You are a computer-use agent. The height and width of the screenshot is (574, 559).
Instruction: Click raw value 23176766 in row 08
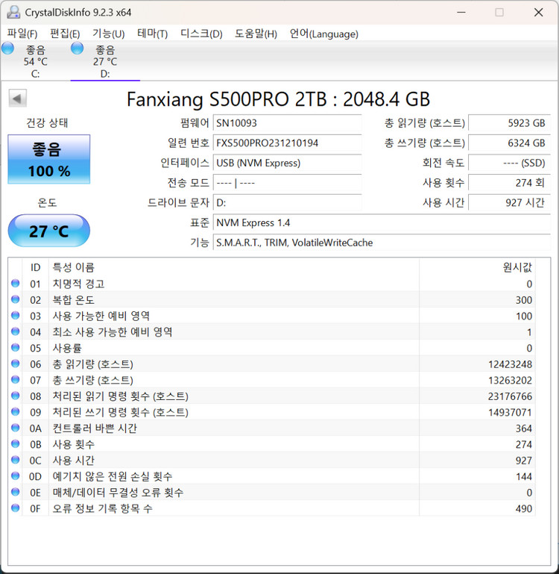click(x=510, y=396)
